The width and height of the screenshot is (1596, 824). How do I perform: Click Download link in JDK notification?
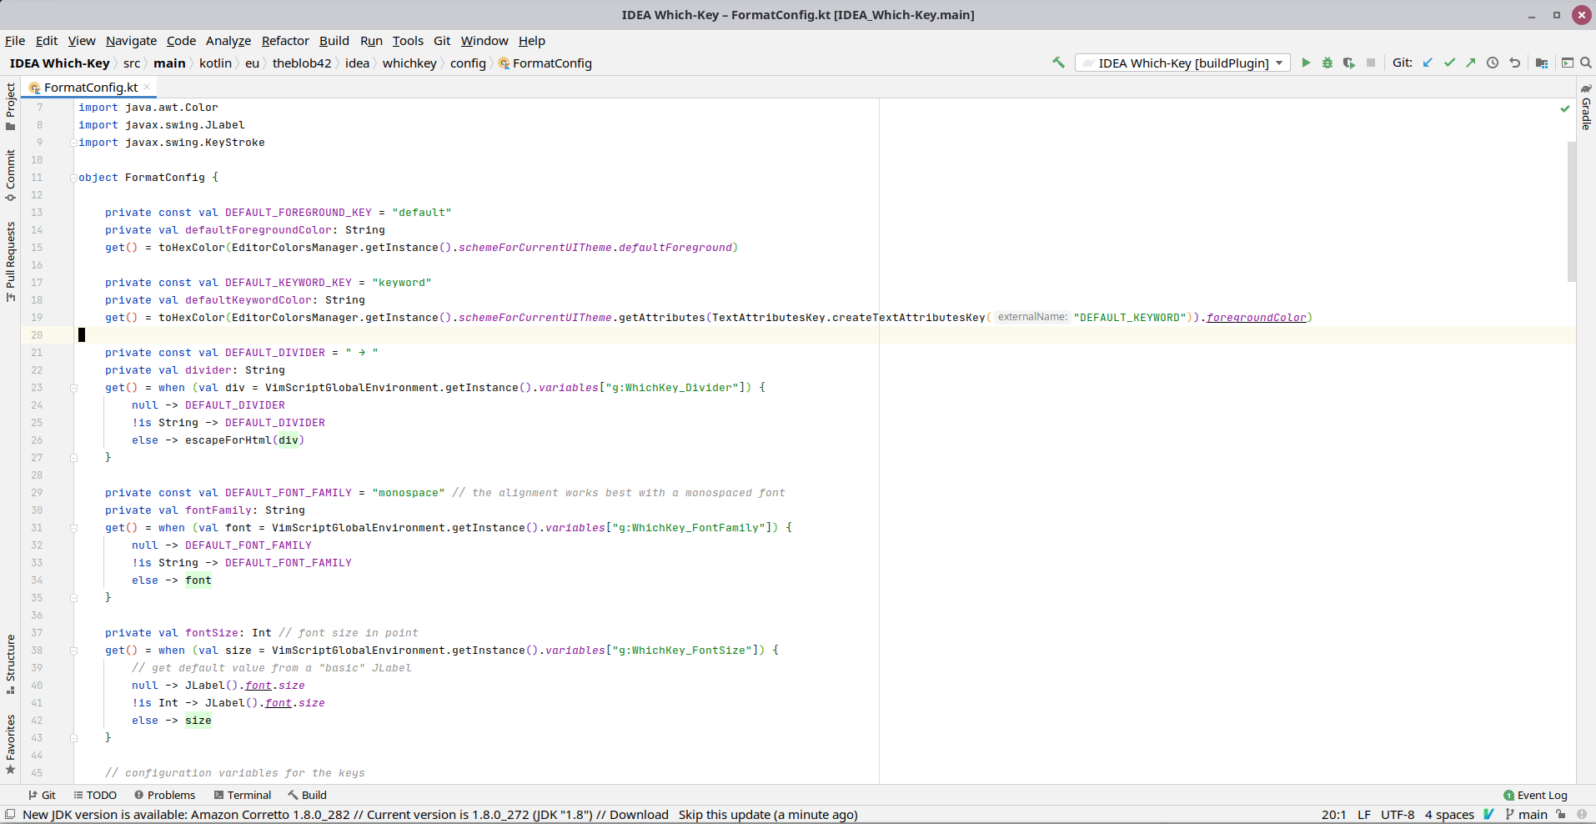point(639,815)
